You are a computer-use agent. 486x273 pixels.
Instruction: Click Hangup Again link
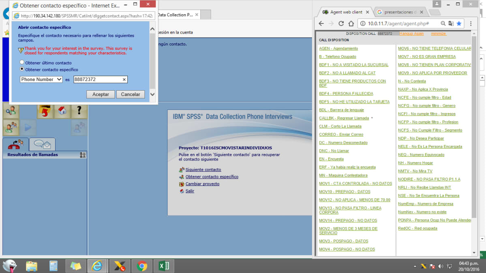[x=411, y=34]
